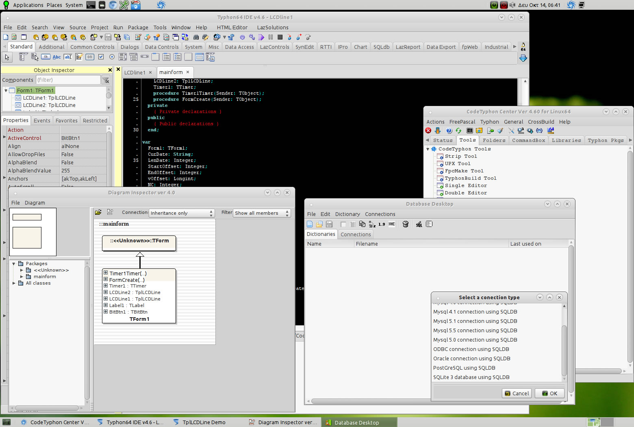
Task: Select 'Oracle connection using SQLDB' entry
Action: [x=471, y=358]
